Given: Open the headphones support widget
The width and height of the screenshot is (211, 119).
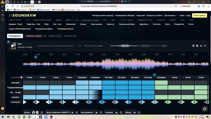Looking at the screenshot, I should click(205, 109).
